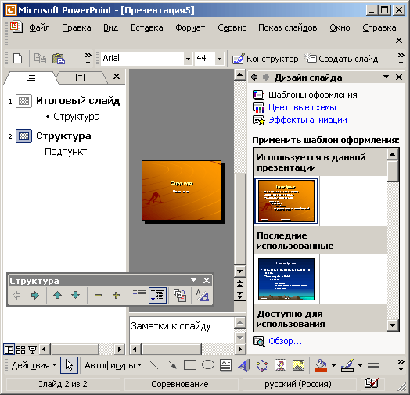The image size is (410, 395).
Task: Click the Paste icon in the toolbar
Action: [x=59, y=59]
